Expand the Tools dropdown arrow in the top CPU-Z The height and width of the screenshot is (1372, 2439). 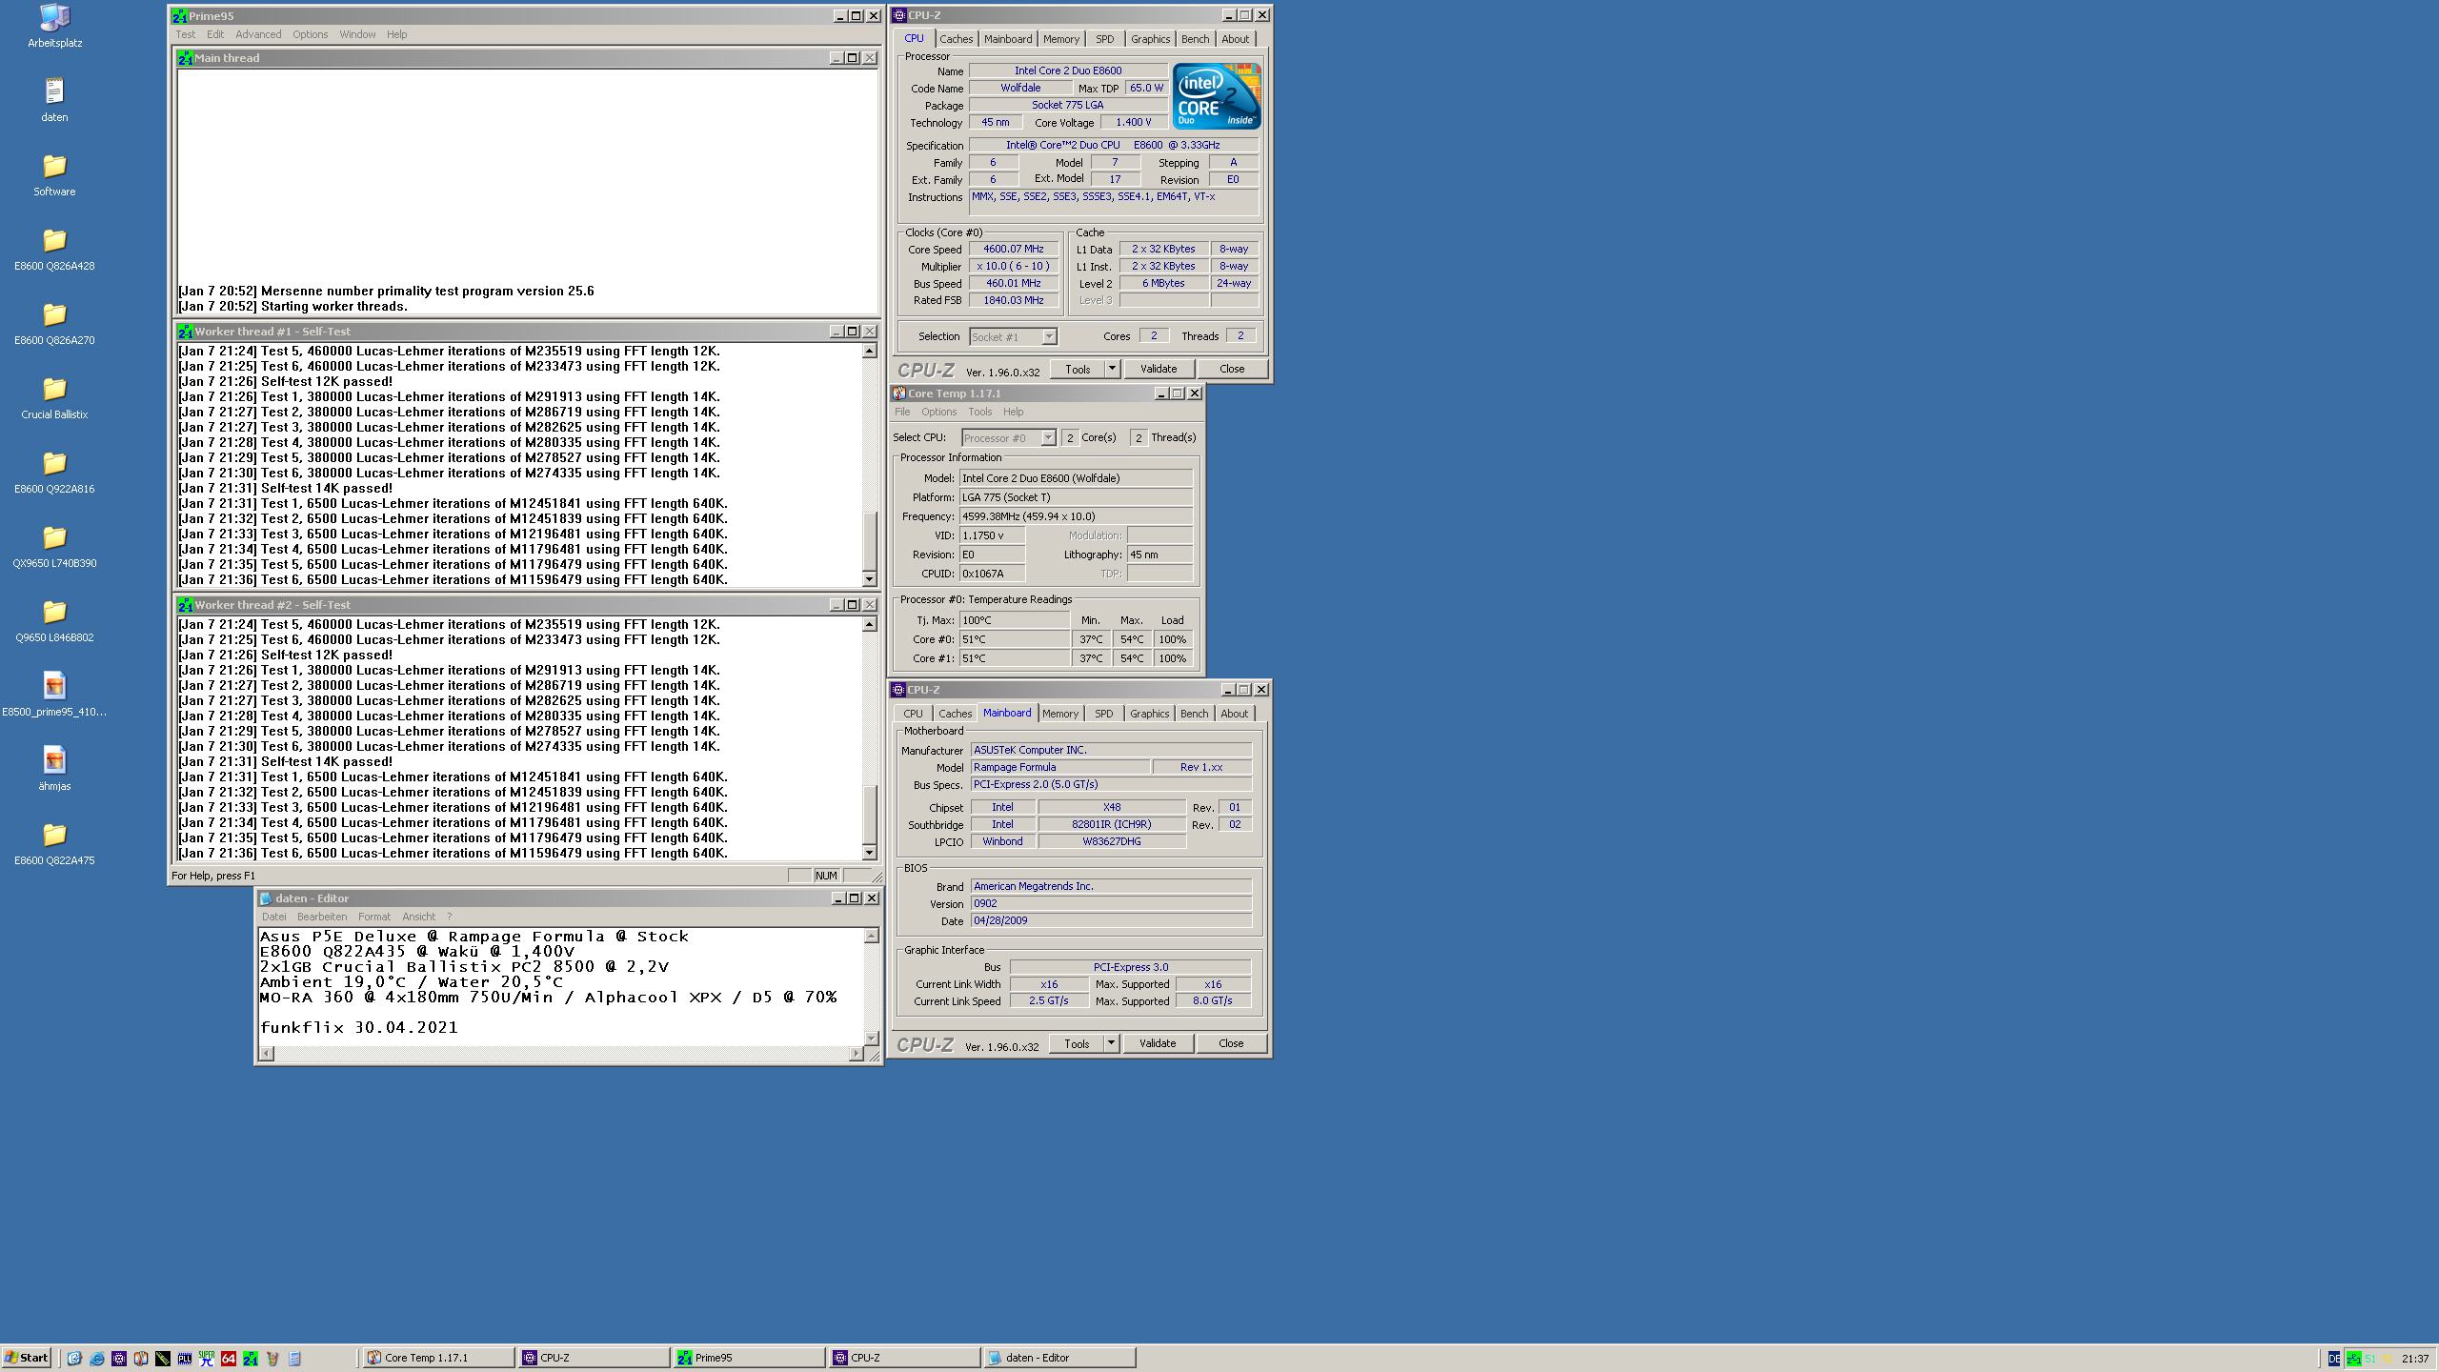(x=1111, y=369)
